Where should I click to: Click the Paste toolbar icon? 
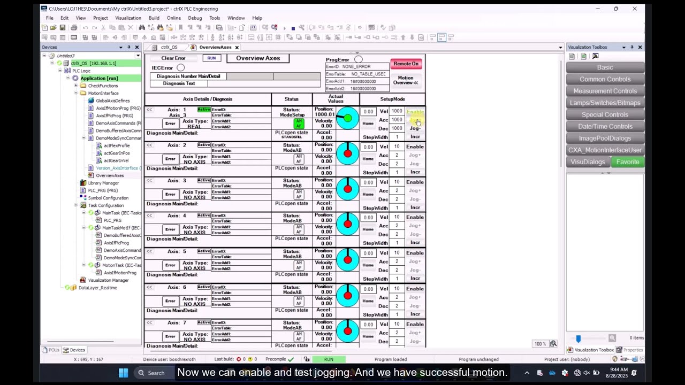click(121, 28)
